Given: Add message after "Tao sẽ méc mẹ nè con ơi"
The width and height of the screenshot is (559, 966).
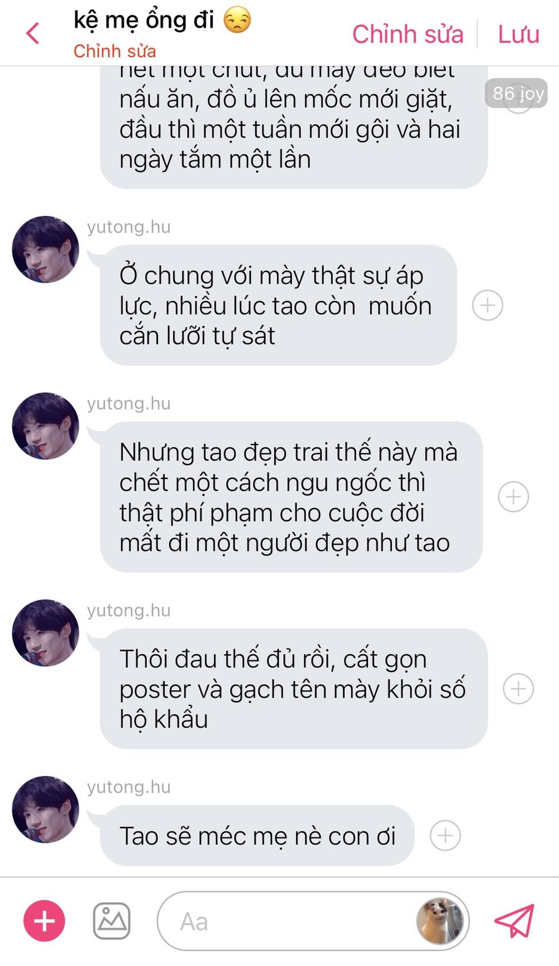Looking at the screenshot, I should (x=445, y=836).
